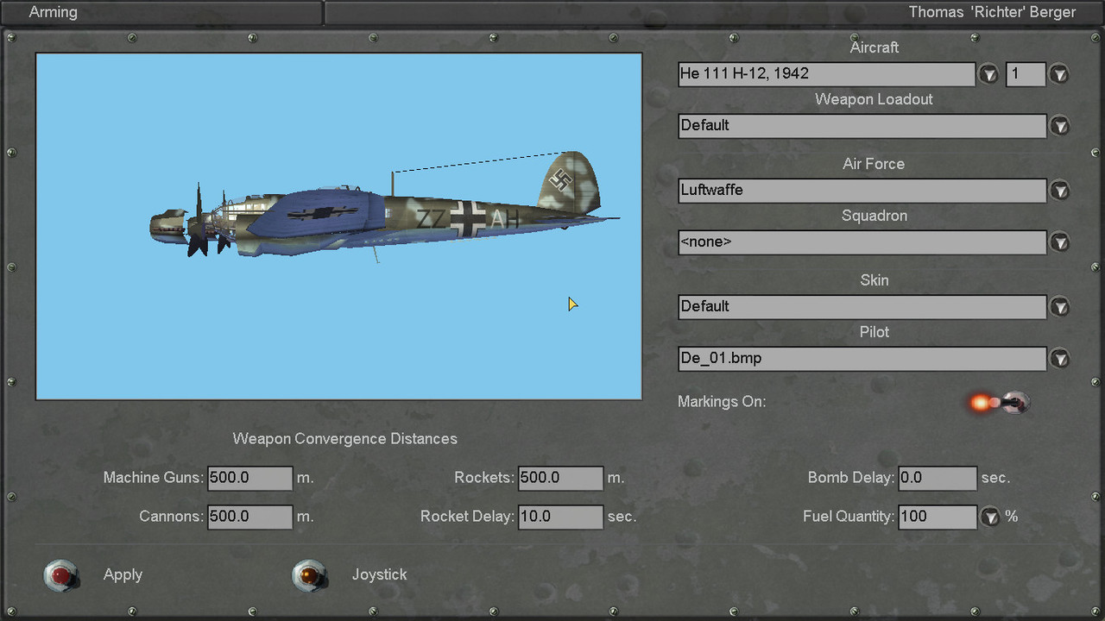The width and height of the screenshot is (1105, 621).
Task: Click the Rocket Delay input field
Action: 560,517
